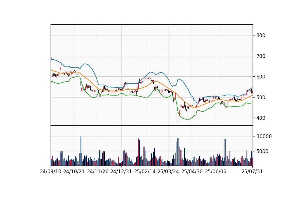Click the 400 price axis label
Viewport: 281px width, 202px height.
[261, 118]
